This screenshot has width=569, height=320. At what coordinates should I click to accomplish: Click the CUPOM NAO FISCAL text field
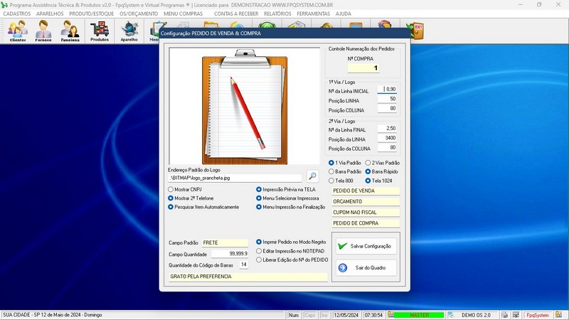[366, 213]
